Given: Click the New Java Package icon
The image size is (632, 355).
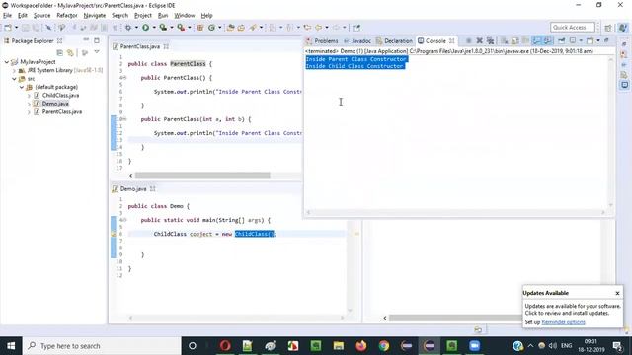Looking at the screenshot, I should pyautogui.click(x=200, y=28).
